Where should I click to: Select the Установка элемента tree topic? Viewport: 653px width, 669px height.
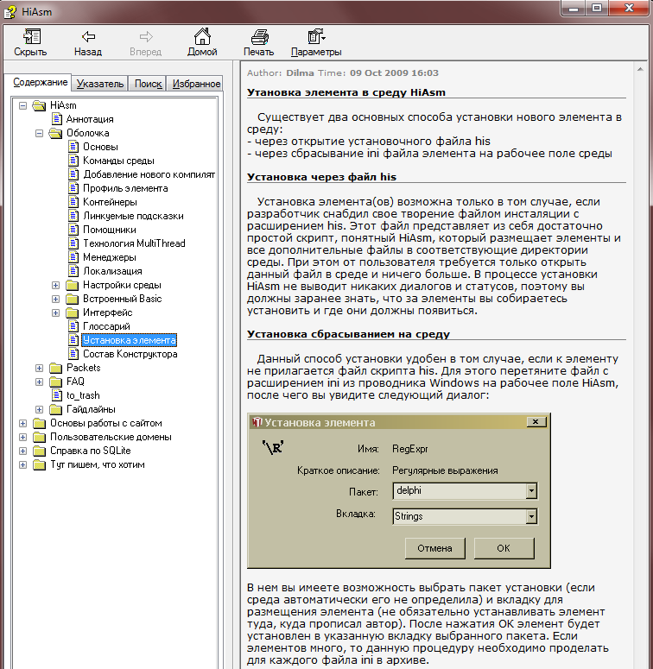(x=130, y=340)
